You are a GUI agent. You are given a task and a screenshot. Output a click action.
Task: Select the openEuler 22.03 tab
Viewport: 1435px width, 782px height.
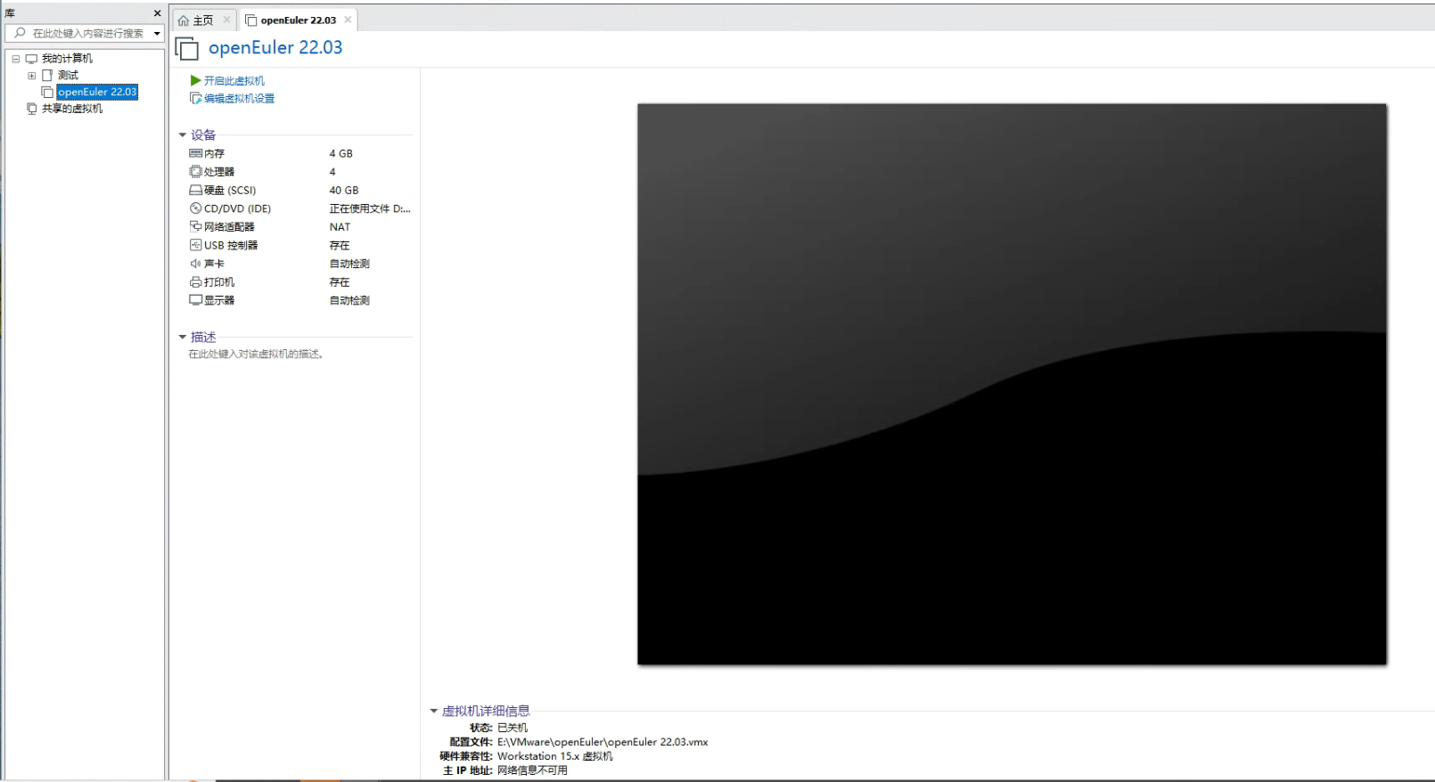[299, 20]
